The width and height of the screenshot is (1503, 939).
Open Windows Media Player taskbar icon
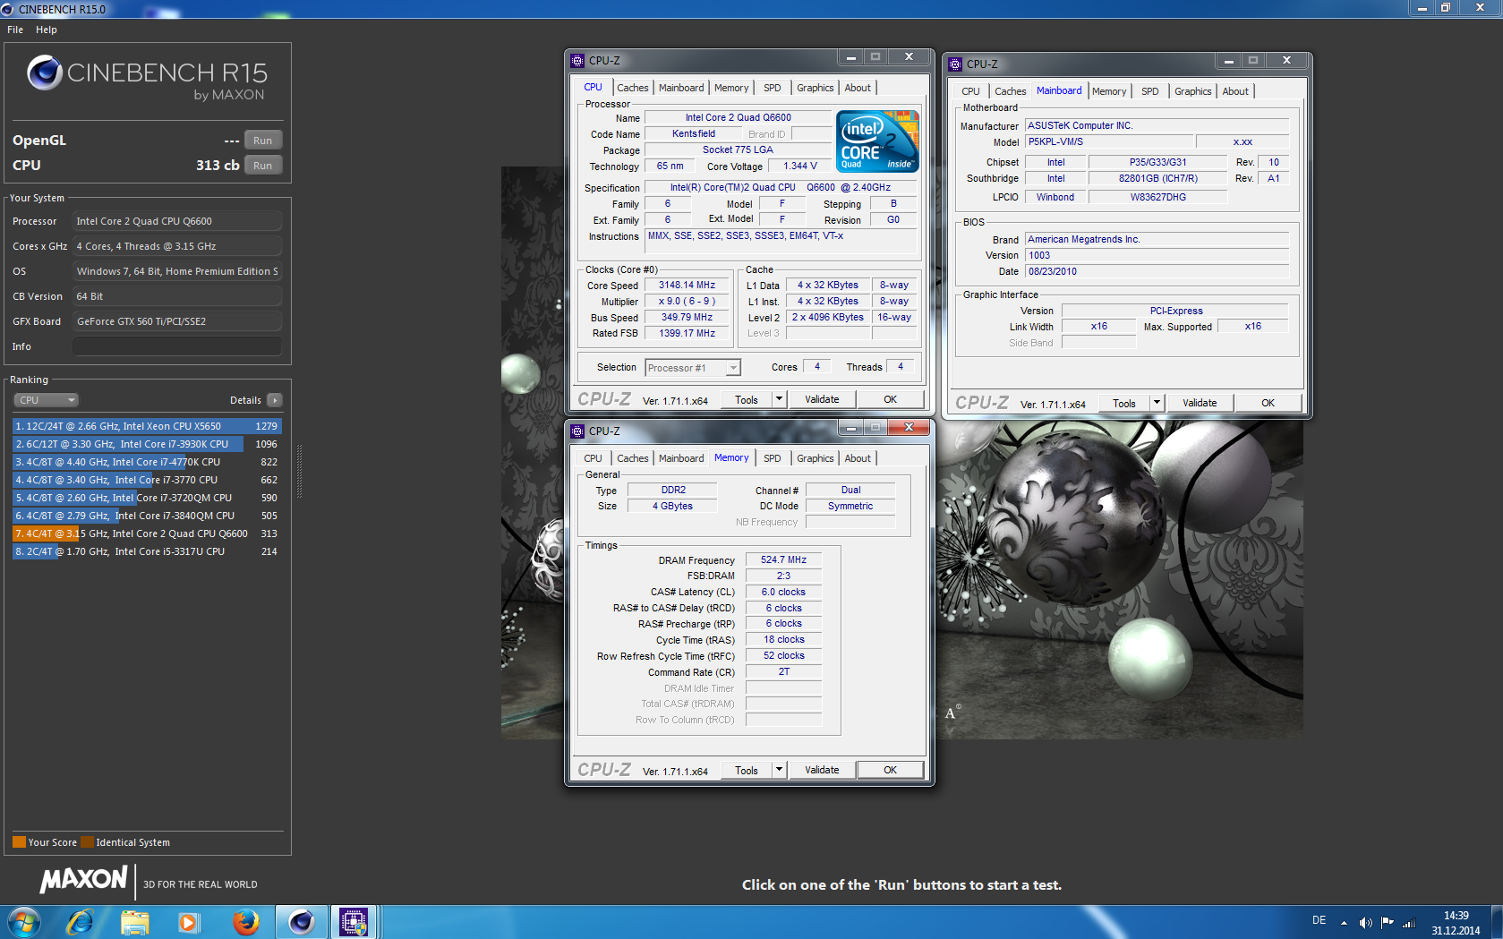pos(188,922)
